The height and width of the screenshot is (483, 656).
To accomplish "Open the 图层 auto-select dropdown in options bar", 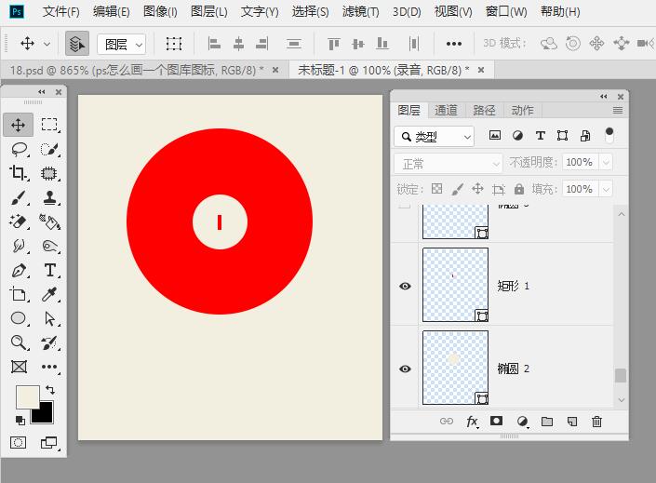I will coord(123,44).
